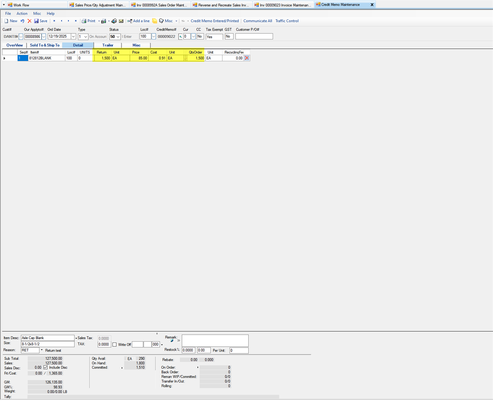Screen dimensions: 493x401
Task: Uncheck the Include Disc checkbox
Action: pyautogui.click(x=46, y=367)
